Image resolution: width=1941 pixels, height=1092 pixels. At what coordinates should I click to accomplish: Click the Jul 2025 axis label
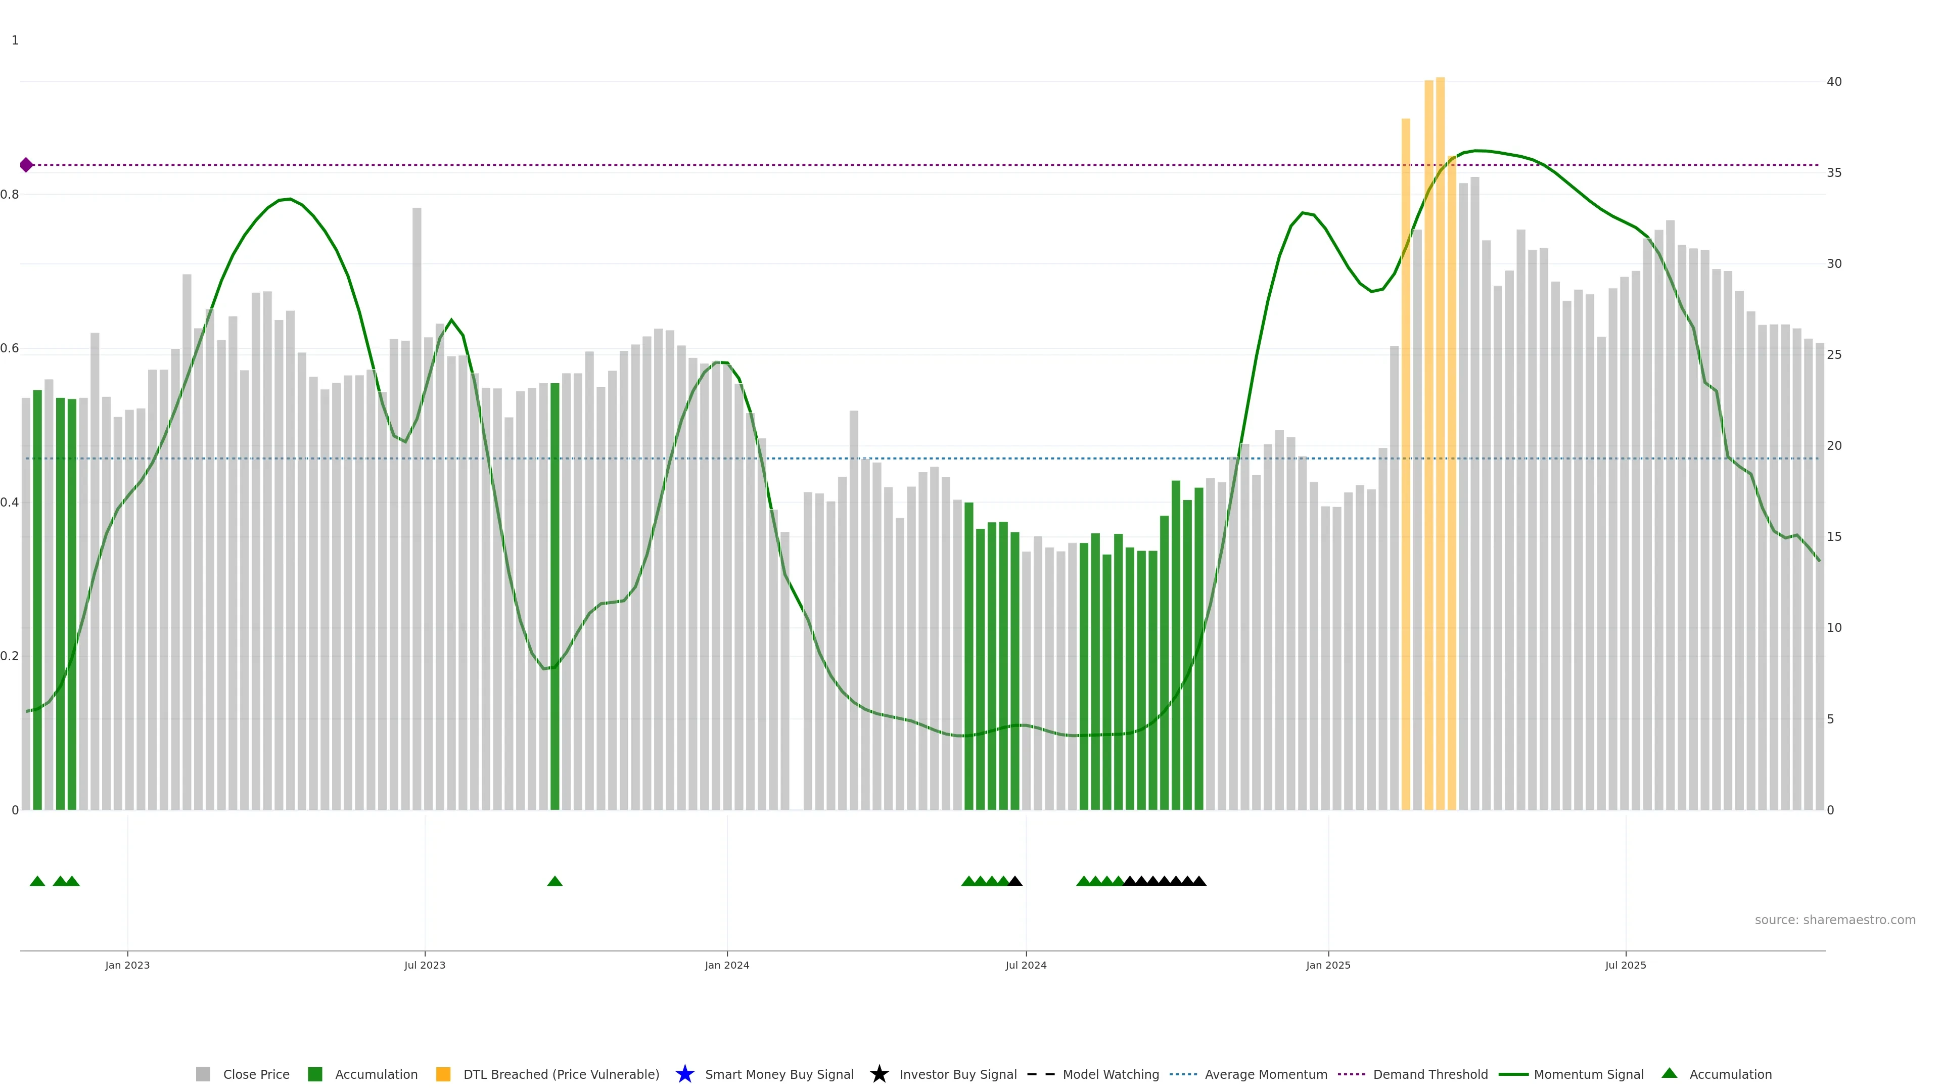point(1625,966)
